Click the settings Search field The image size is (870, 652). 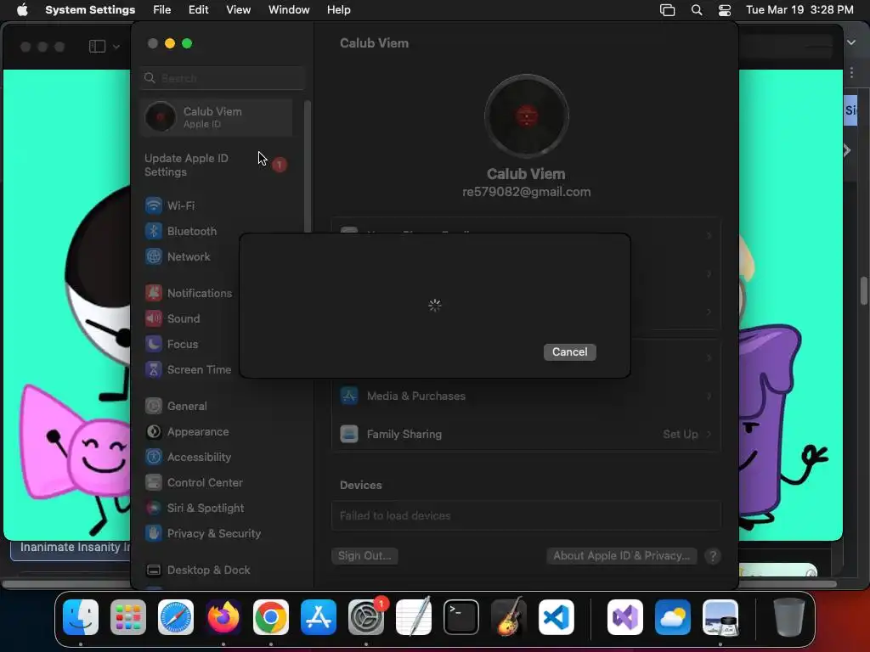[x=223, y=78]
